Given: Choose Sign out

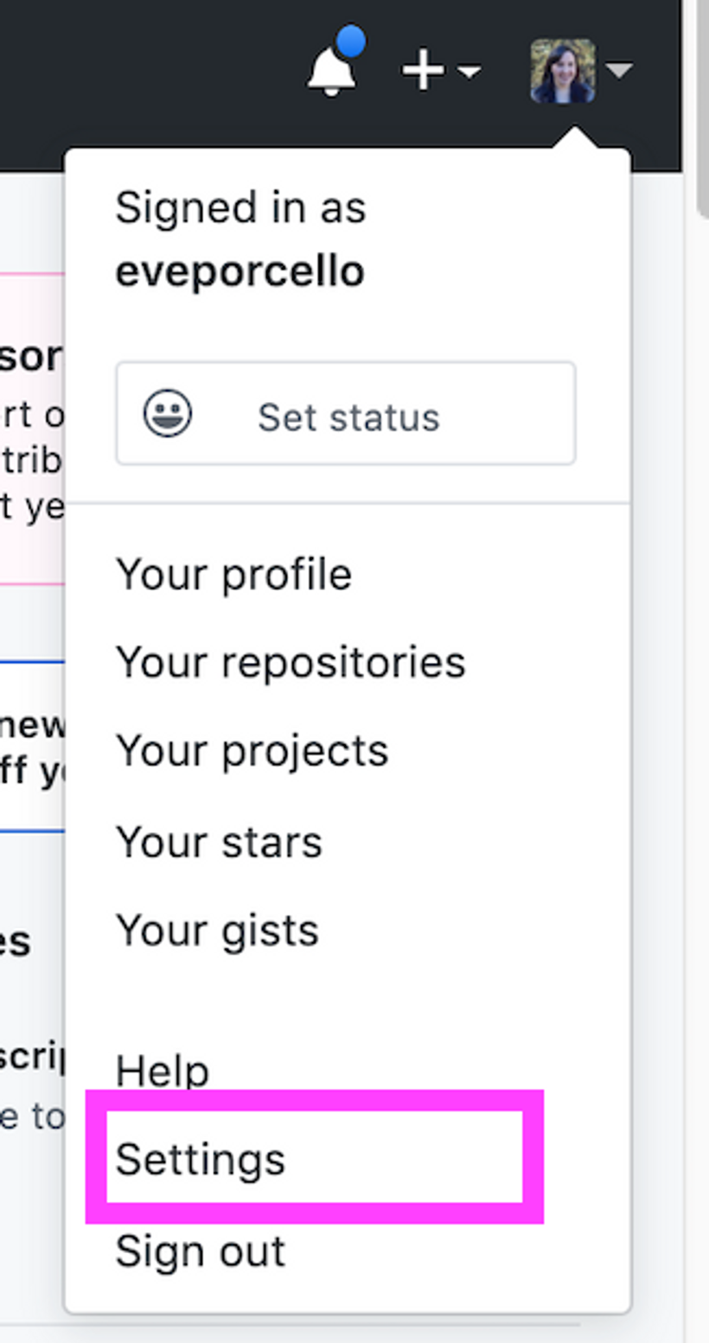Looking at the screenshot, I should point(201,1251).
